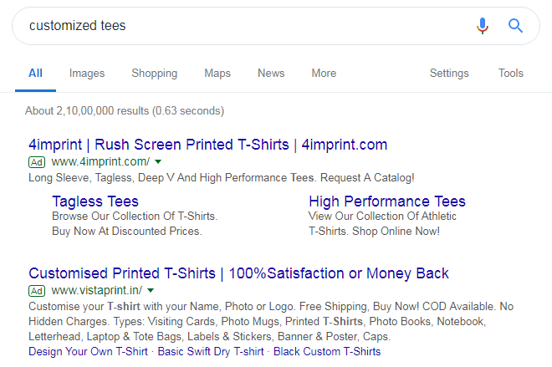Click the 'Browse Our Collection Of T-Shirts' text

coord(135,216)
